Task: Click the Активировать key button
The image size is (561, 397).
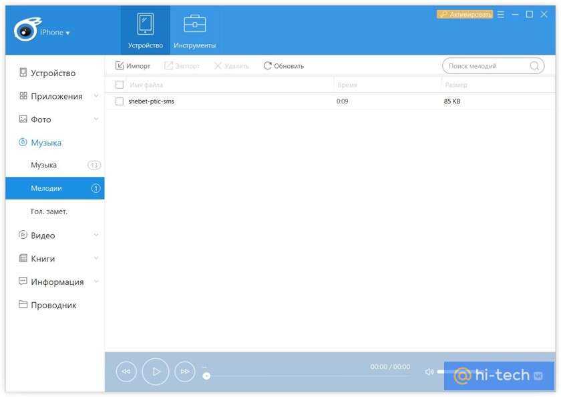Action: click(x=465, y=14)
